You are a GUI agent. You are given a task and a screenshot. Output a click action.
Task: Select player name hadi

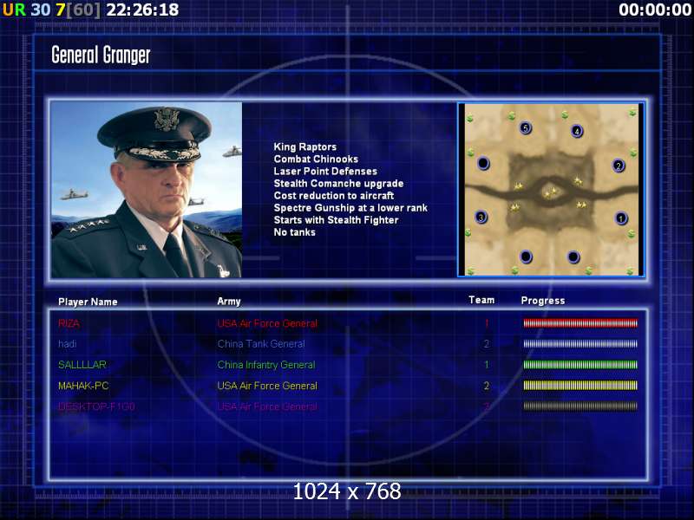(x=68, y=343)
